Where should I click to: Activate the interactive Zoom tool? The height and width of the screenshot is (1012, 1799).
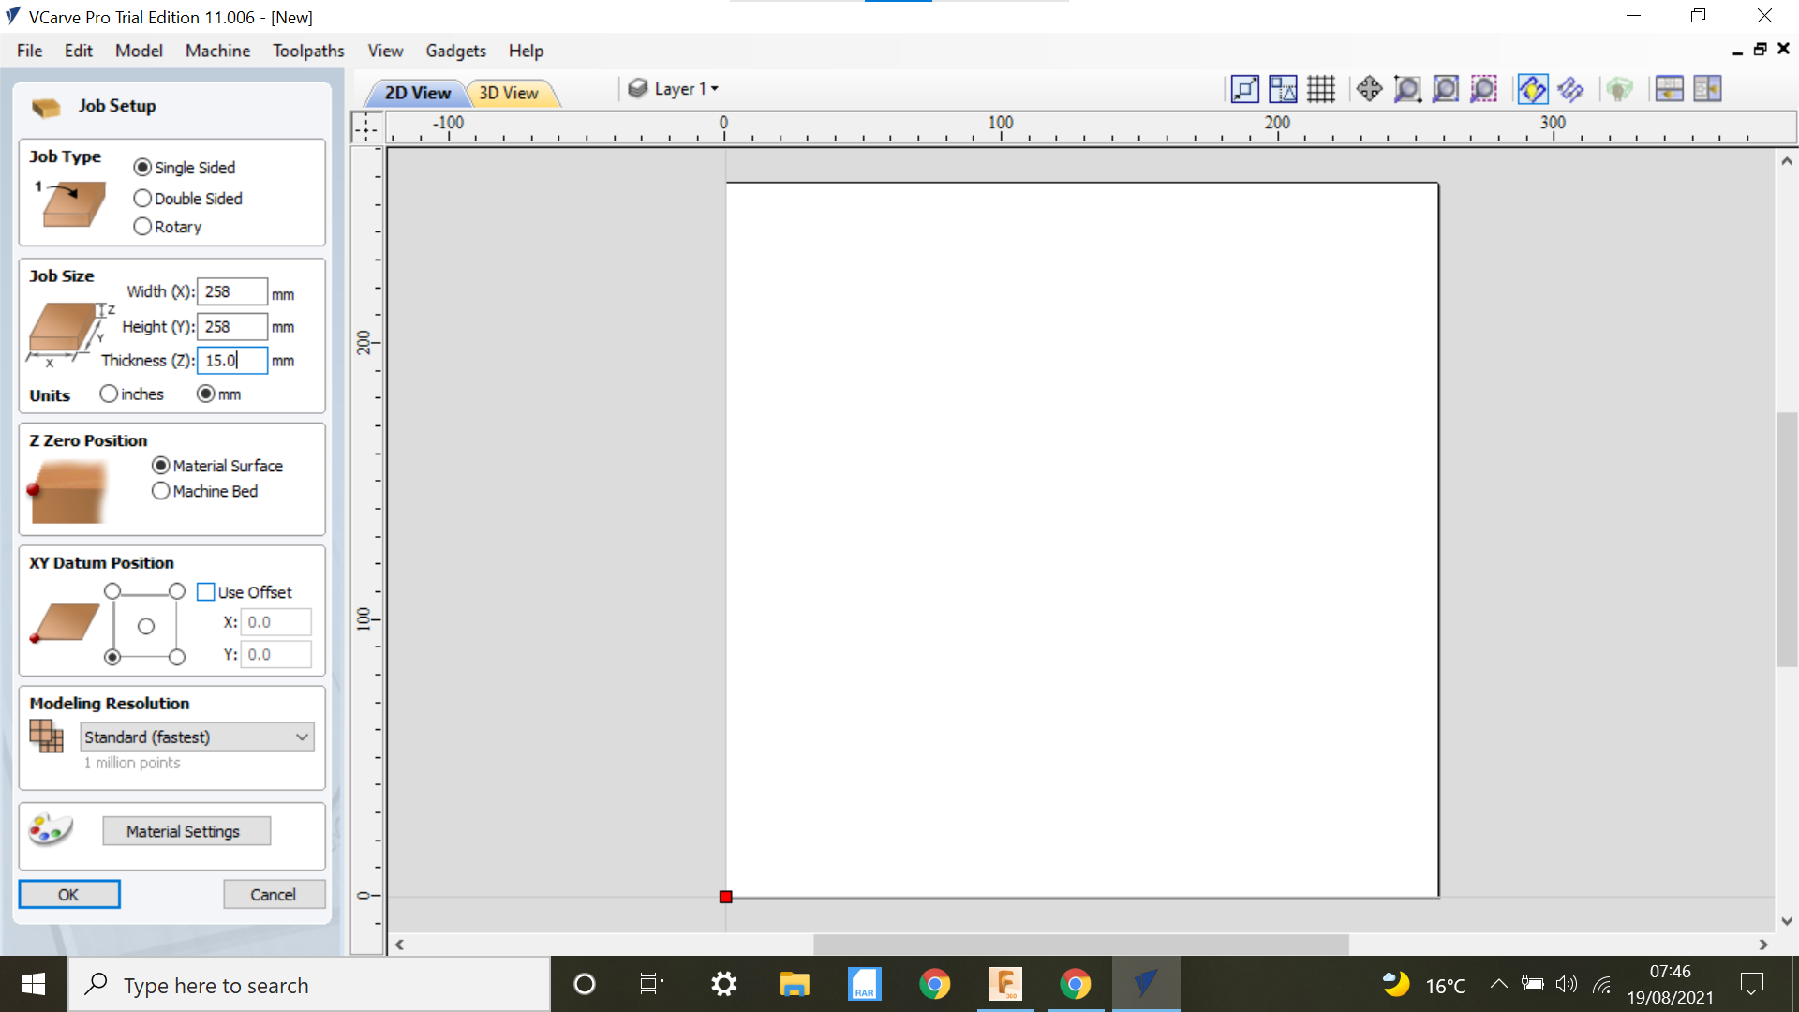click(x=1407, y=89)
